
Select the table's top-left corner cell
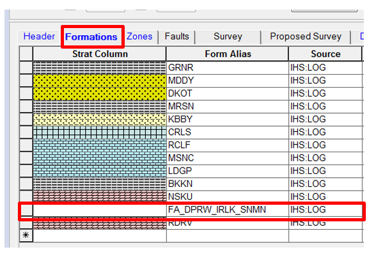[26, 54]
